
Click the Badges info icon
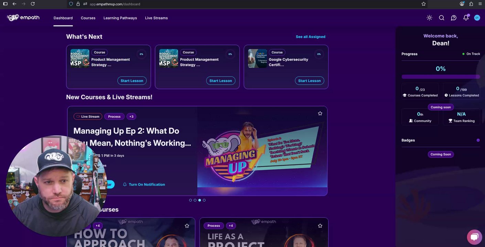point(478,140)
